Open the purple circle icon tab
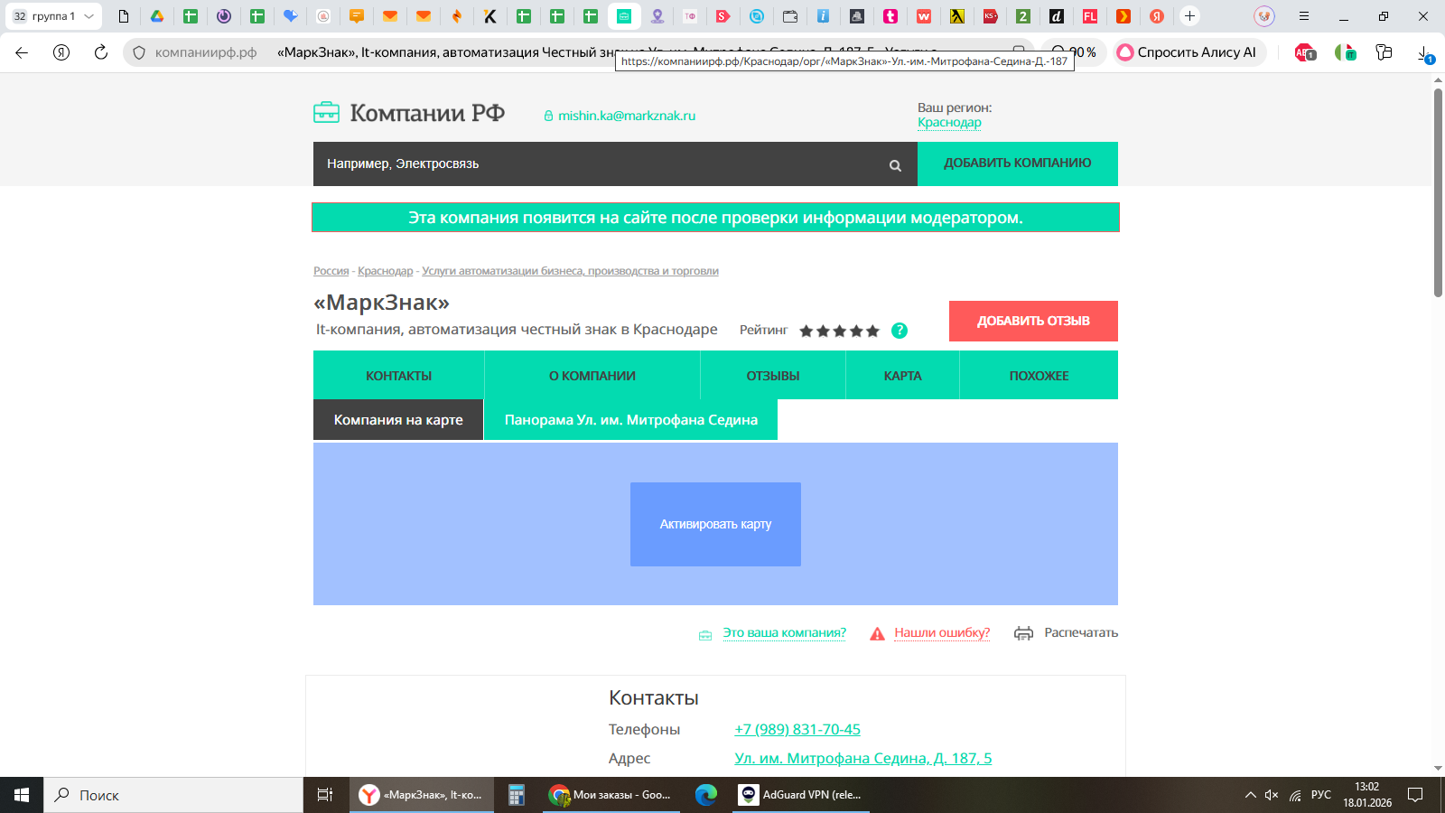 [224, 16]
